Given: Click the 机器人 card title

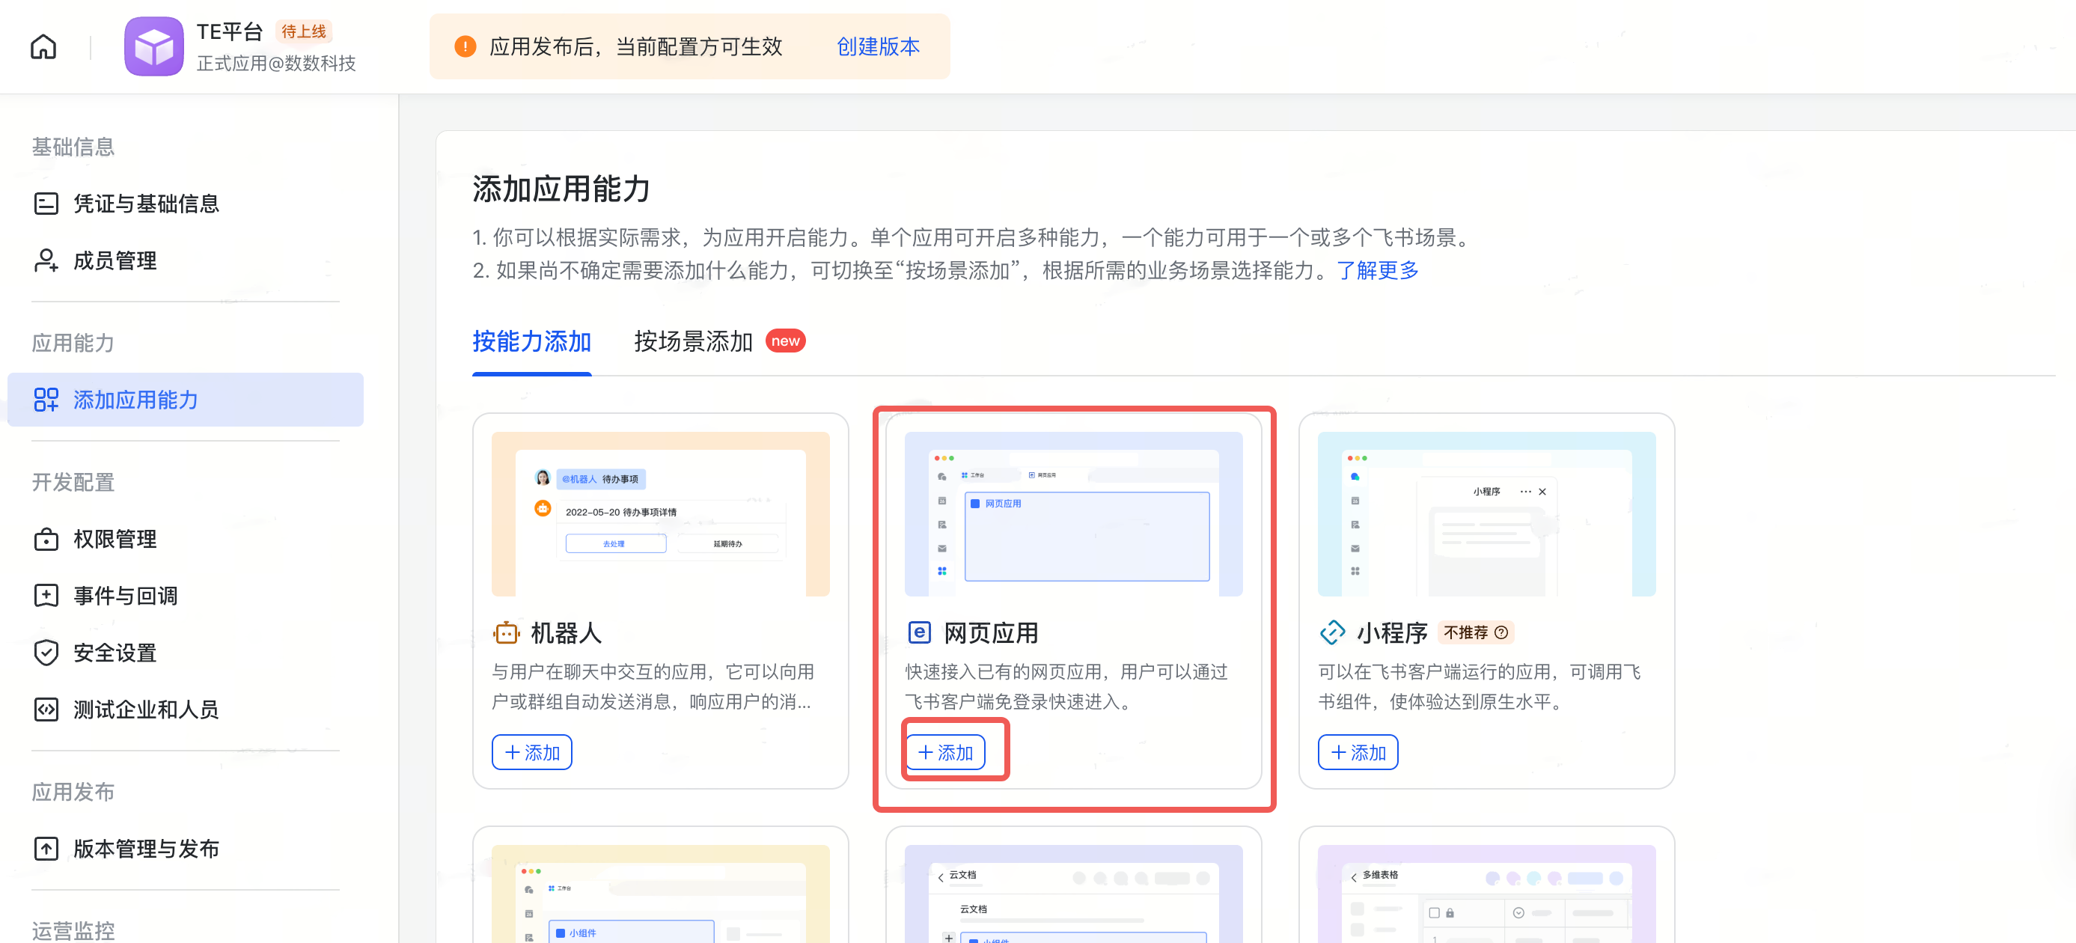Looking at the screenshot, I should pyautogui.click(x=567, y=632).
